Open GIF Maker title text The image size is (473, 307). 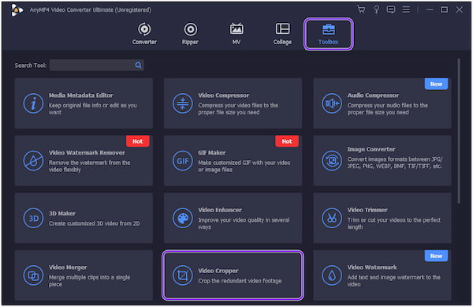[212, 153]
